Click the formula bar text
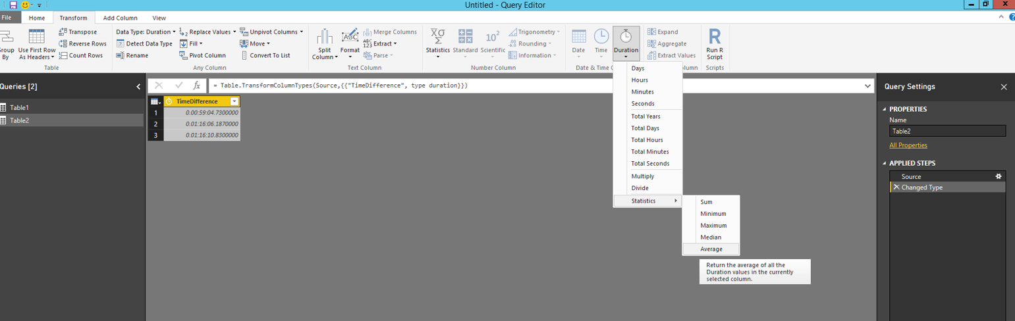 [341, 86]
